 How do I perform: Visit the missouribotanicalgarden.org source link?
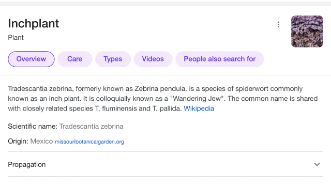click(89, 142)
